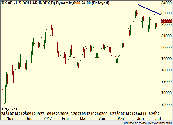Click the late-May peak price bar under trendline start
This screenshot has width=173, height=125.
[137, 11]
